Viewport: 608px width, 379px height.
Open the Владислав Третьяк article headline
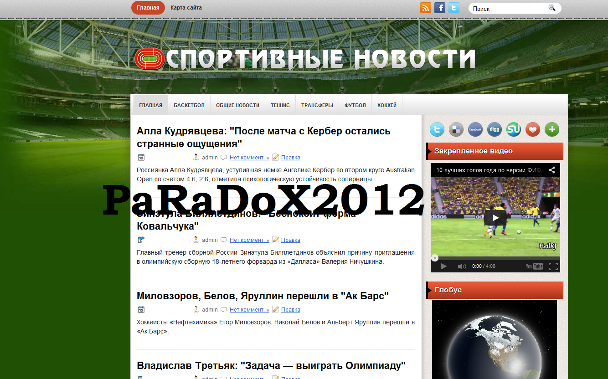(271, 366)
